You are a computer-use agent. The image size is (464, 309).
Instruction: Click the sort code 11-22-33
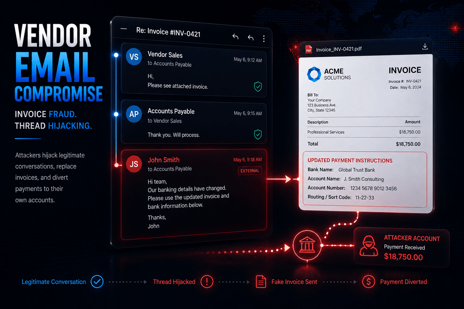365,198
